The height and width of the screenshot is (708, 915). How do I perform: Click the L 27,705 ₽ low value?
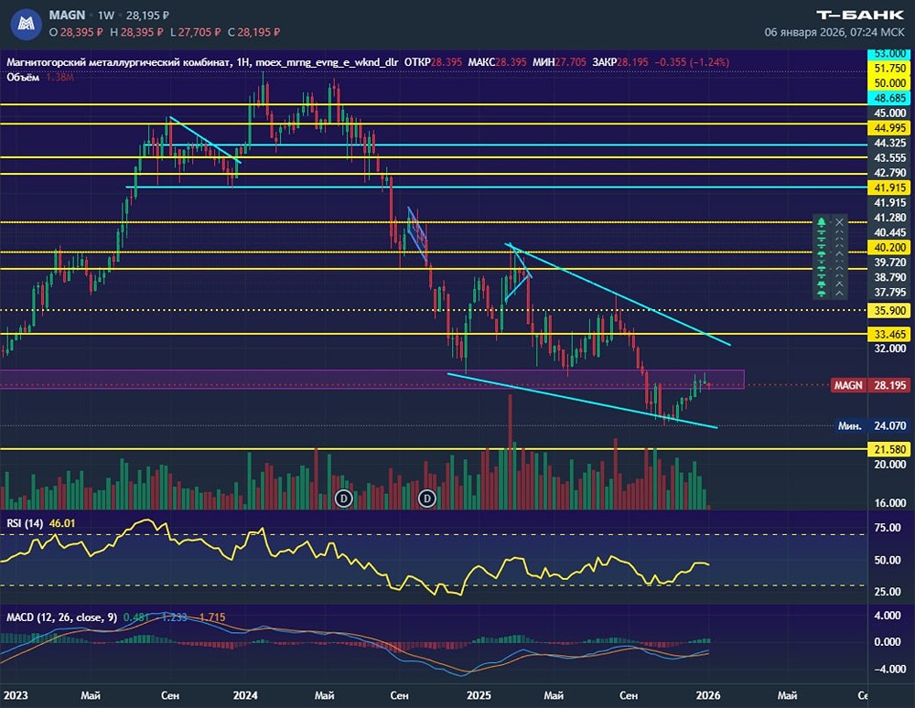pyautogui.click(x=196, y=32)
